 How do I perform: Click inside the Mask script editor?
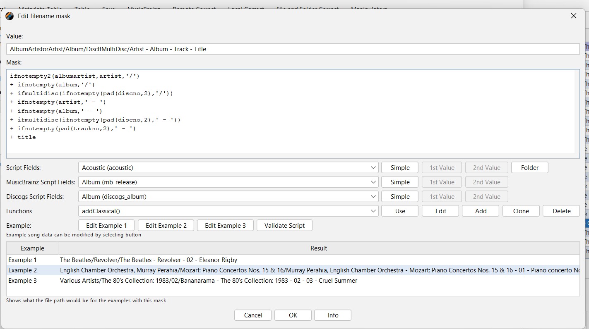tap(293, 114)
